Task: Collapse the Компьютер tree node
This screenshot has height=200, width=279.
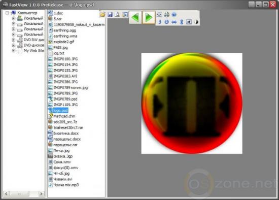Action: (7, 13)
